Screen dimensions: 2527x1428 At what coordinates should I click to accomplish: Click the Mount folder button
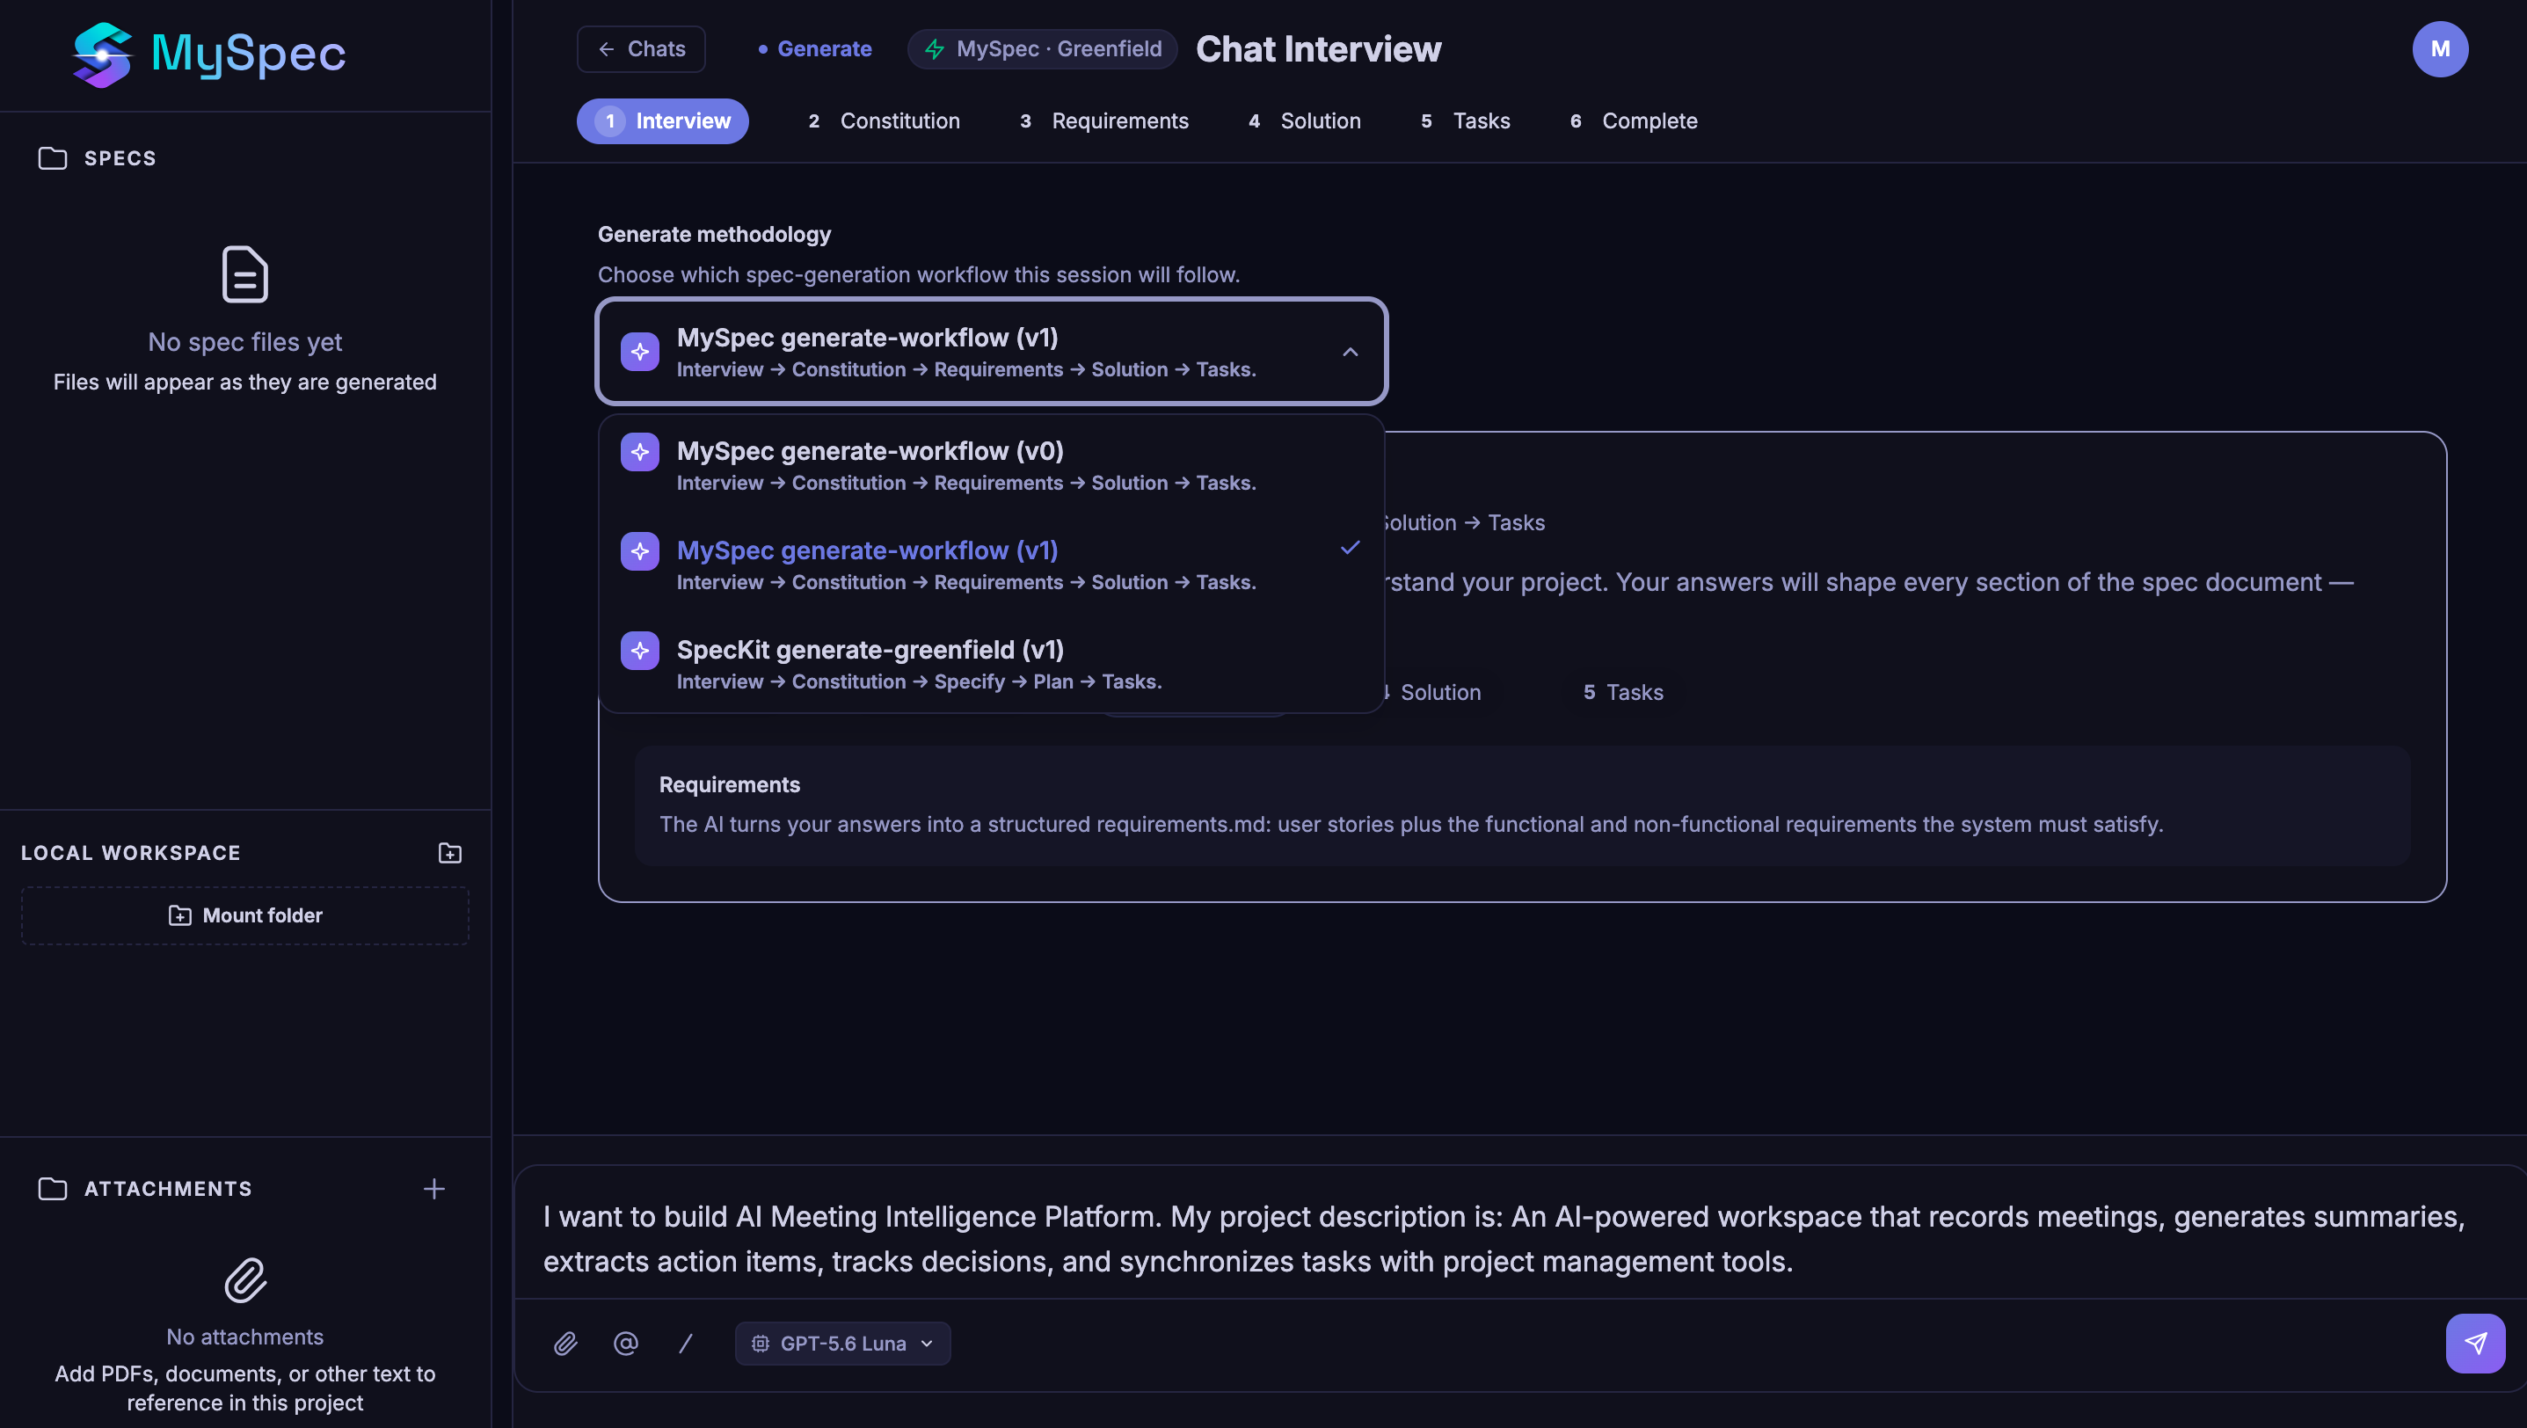[245, 915]
